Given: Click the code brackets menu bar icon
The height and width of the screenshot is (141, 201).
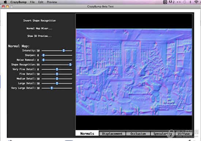Looking at the screenshot, I should point(179,2).
